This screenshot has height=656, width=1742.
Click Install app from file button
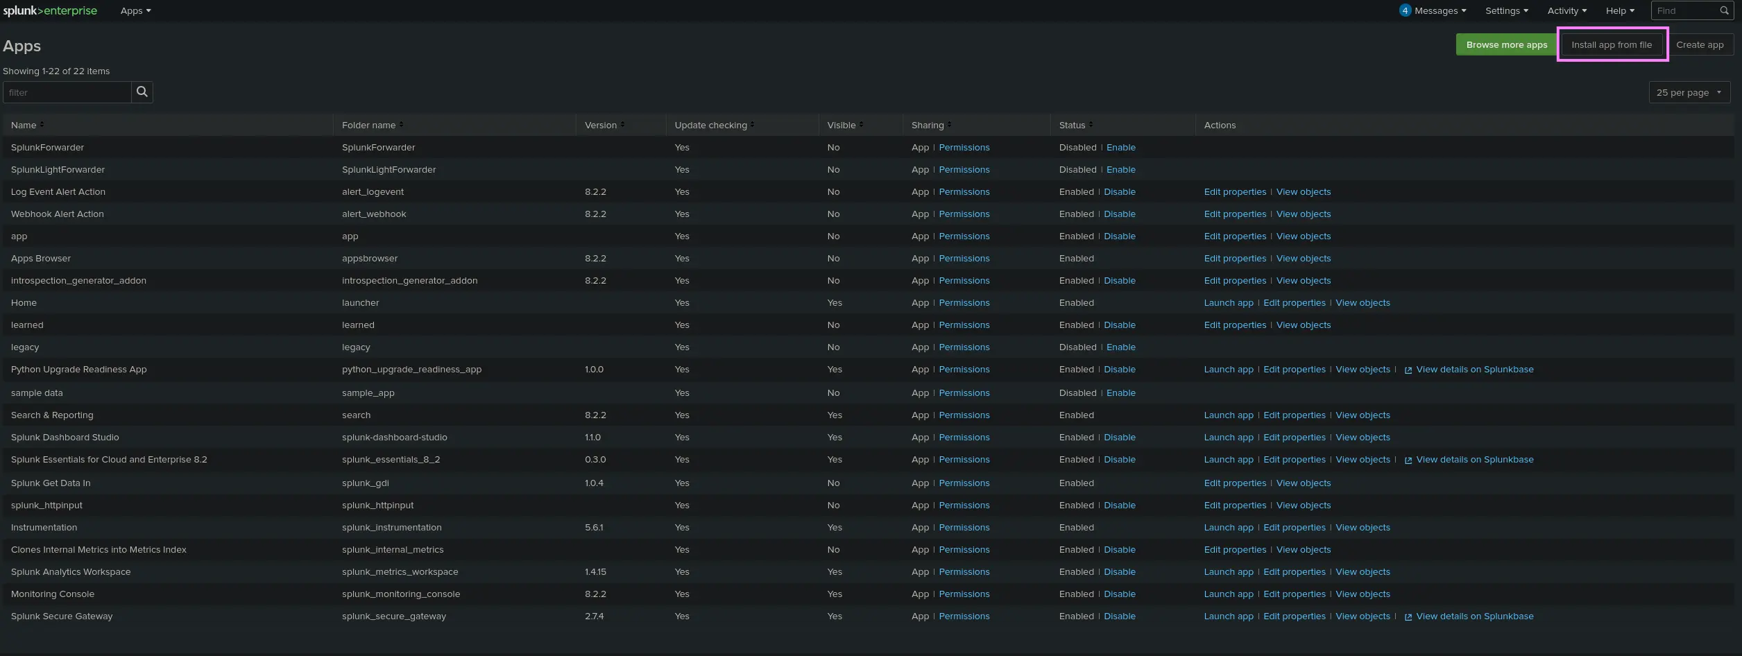click(x=1611, y=44)
